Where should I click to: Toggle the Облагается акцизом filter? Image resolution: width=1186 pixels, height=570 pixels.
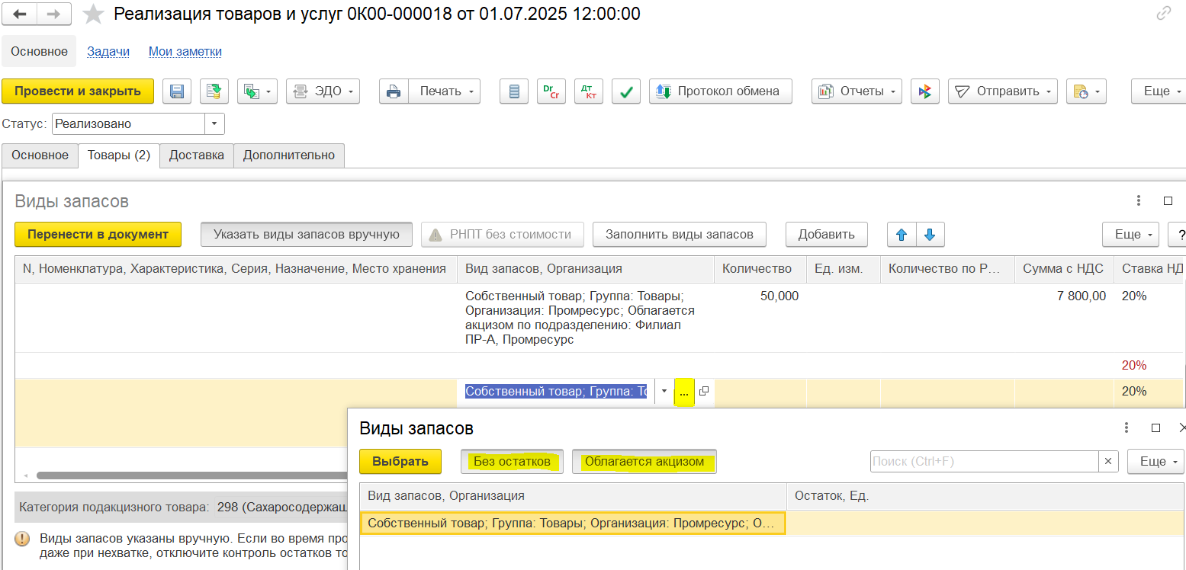click(x=644, y=461)
